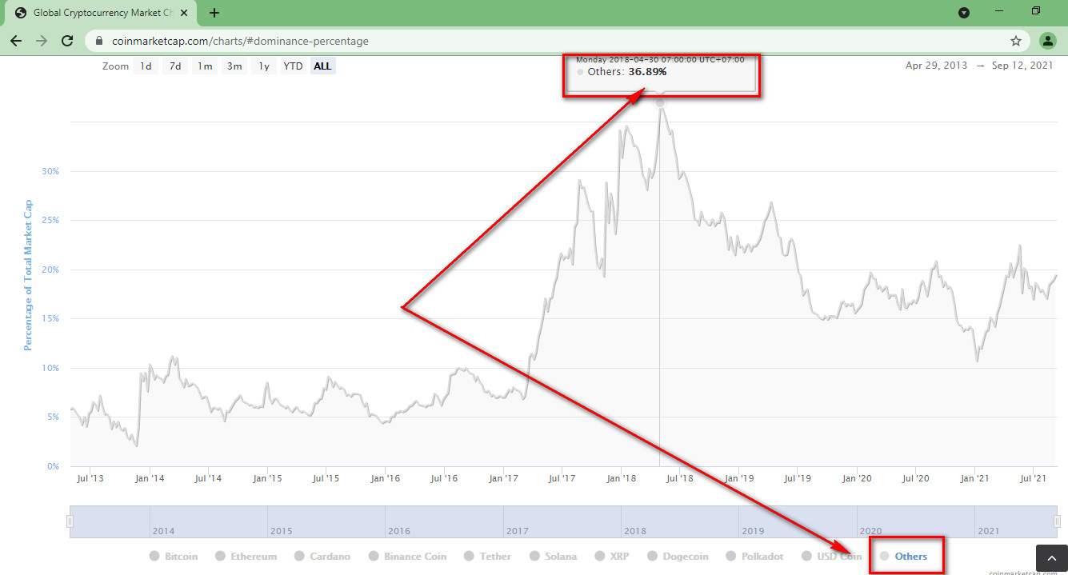
Task: Click the scroll-to-top arrow button
Action: [1051, 559]
